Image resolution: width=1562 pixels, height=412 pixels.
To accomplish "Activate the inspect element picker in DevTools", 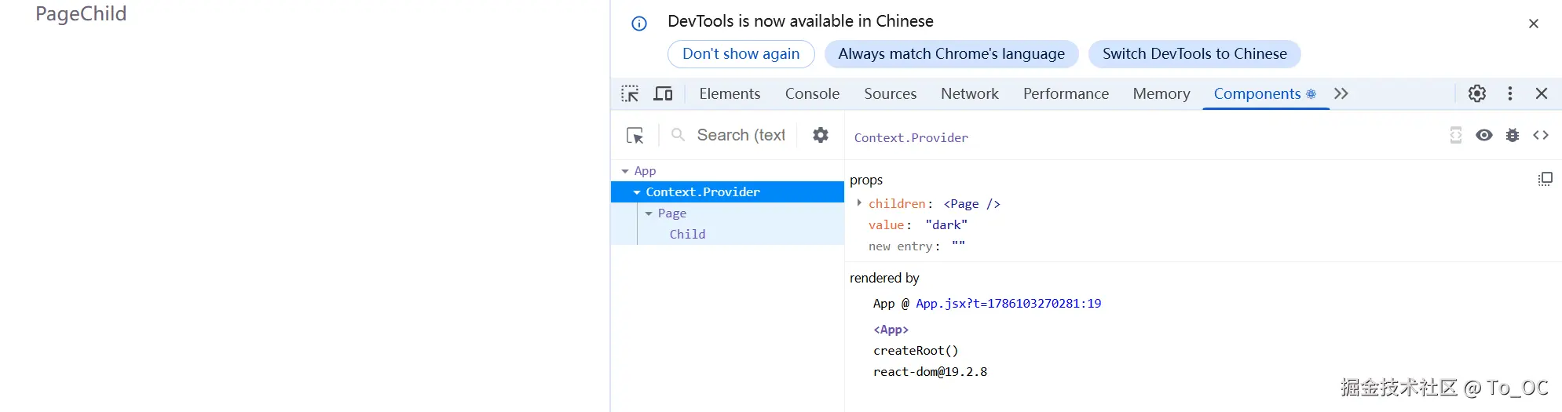I will pyautogui.click(x=630, y=93).
